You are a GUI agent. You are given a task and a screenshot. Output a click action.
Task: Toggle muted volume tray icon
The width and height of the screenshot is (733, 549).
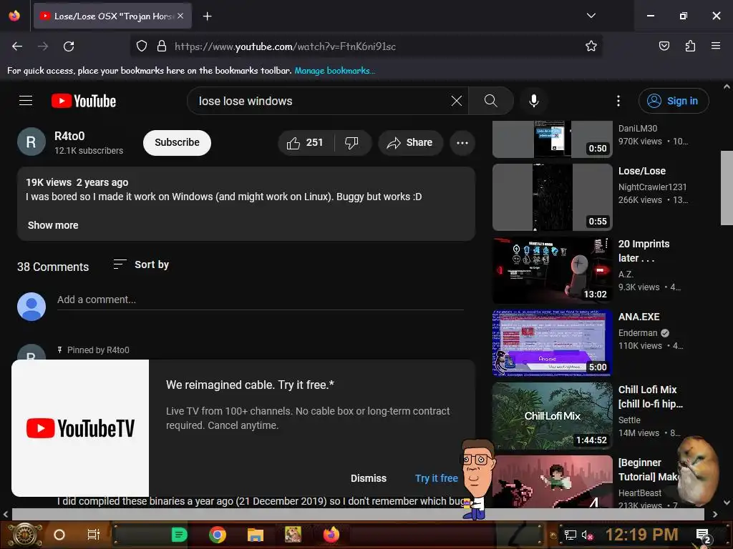pos(587,535)
